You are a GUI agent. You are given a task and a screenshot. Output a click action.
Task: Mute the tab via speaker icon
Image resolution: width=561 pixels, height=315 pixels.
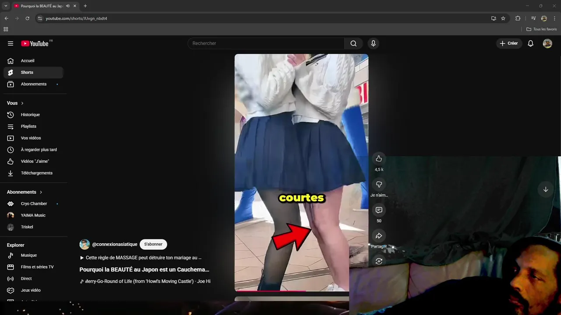click(67, 6)
